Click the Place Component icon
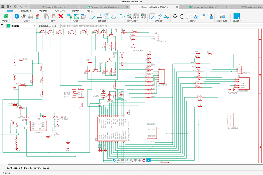Screen dimensions: 263x175 [69, 16]
